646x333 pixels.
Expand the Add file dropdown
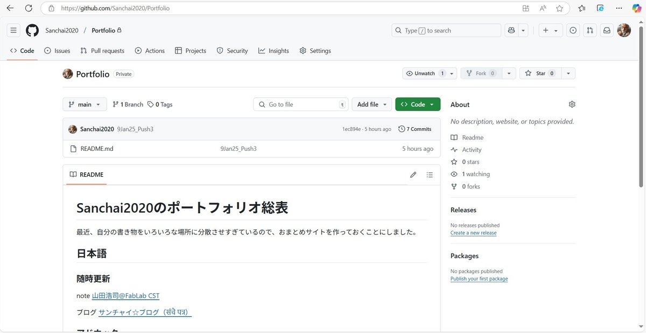point(371,105)
